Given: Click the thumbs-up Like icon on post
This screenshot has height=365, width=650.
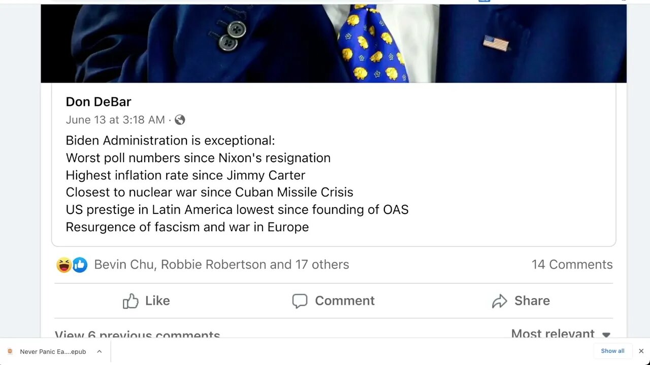Looking at the screenshot, I should point(131,301).
